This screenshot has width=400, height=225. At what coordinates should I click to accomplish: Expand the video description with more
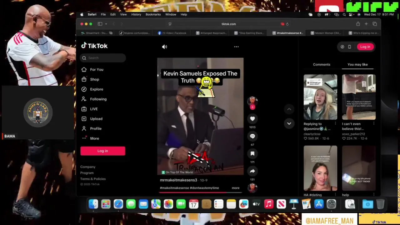pyautogui.click(x=236, y=188)
